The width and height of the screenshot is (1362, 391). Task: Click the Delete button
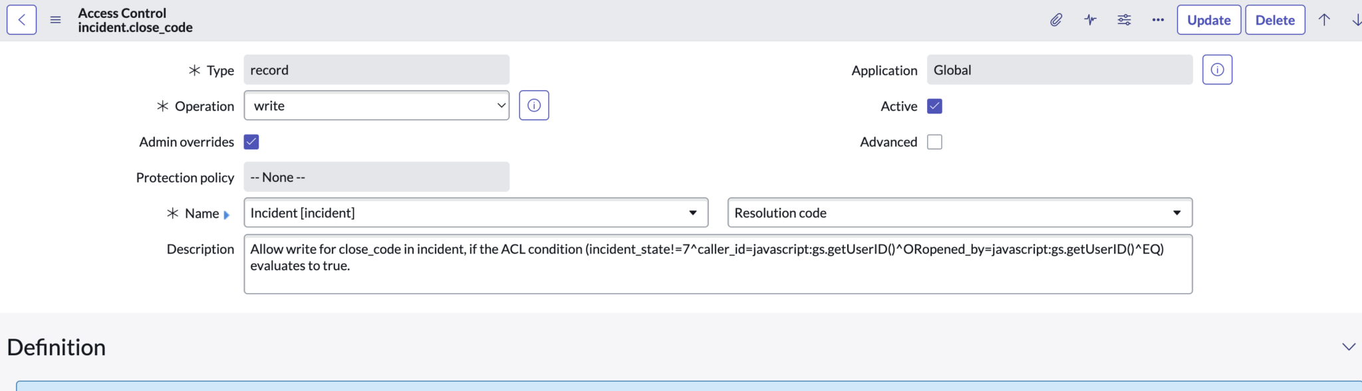tap(1275, 20)
